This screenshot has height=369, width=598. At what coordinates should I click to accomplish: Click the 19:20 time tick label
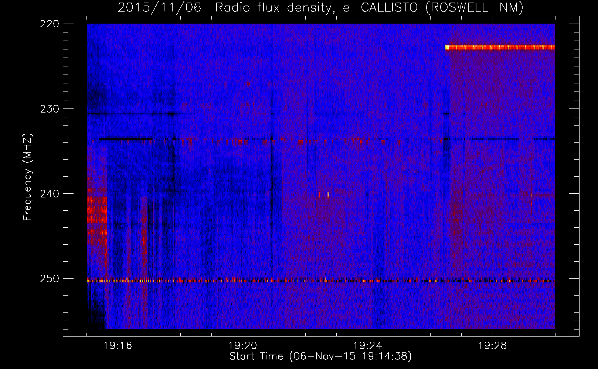[x=243, y=346]
